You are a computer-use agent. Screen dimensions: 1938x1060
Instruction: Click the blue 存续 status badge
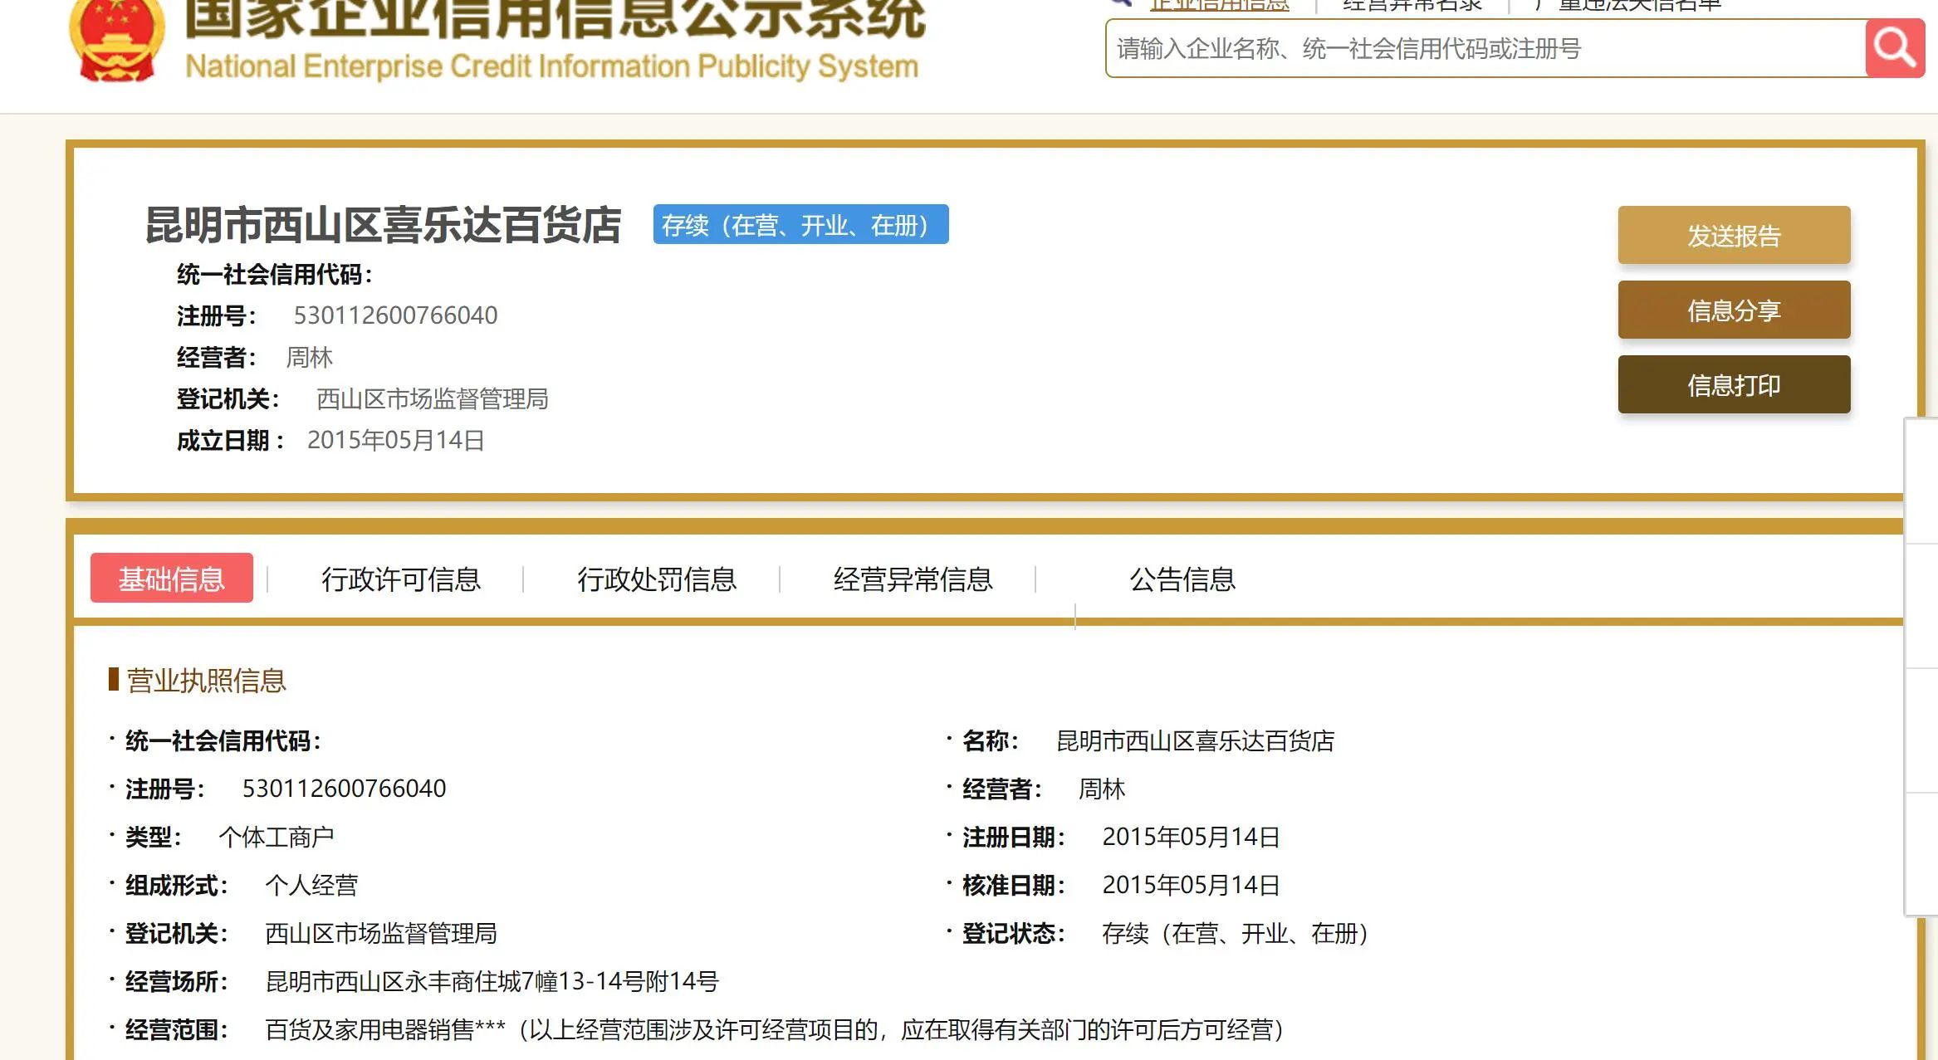[x=800, y=224]
